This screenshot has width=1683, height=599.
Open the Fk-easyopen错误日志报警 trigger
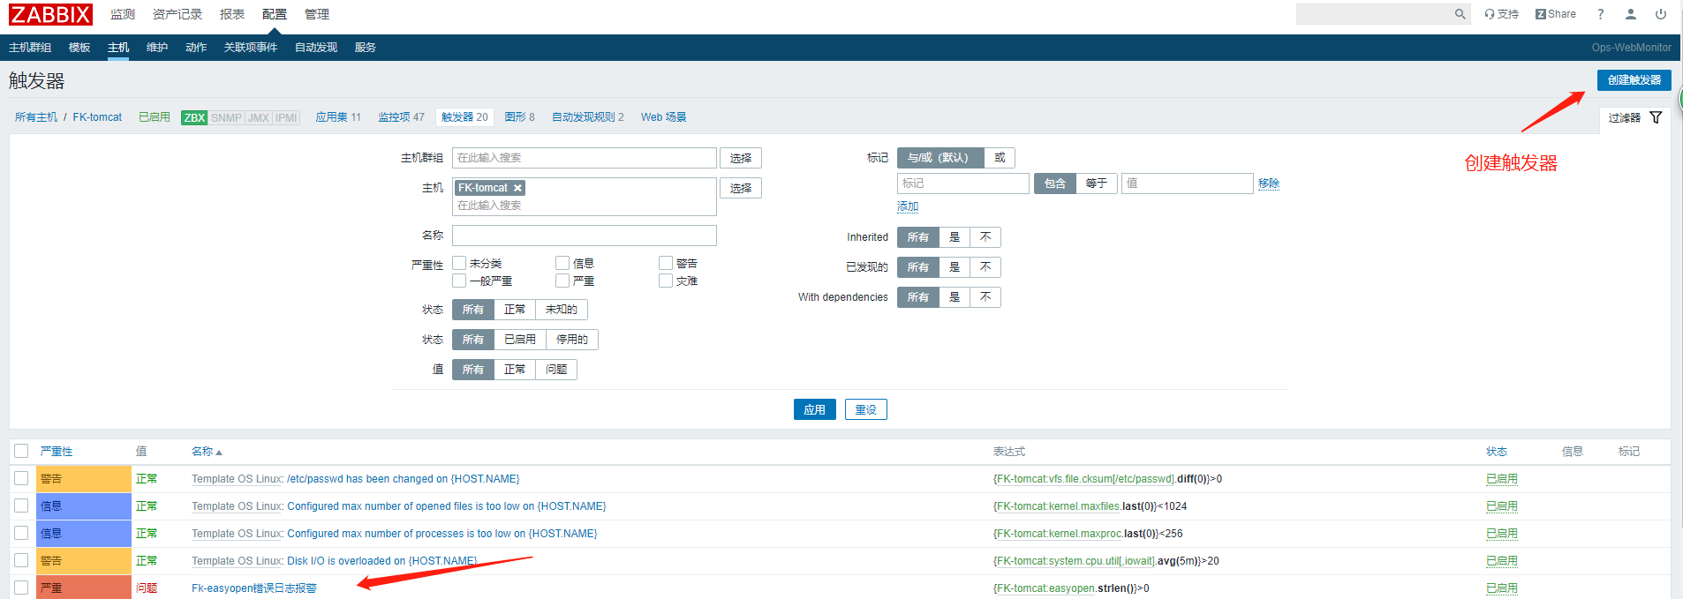(x=254, y=588)
